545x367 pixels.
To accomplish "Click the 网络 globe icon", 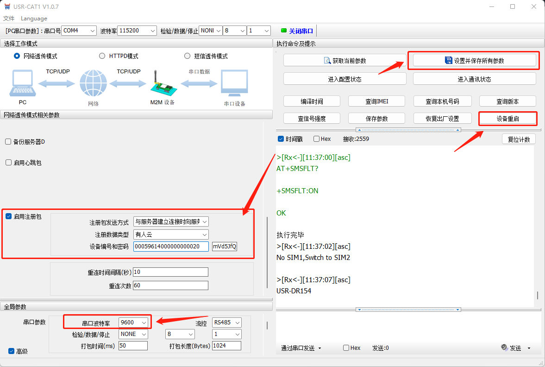I will tap(93, 84).
